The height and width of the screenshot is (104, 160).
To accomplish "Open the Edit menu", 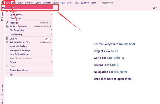I will (14, 3).
